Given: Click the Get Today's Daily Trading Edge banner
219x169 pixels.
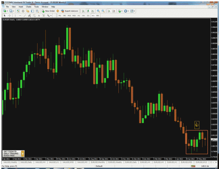Looking at the screenshot, I should tap(13, 154).
